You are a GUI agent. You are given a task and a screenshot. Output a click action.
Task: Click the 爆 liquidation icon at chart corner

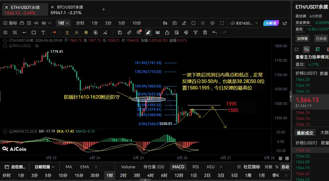coord(287,158)
